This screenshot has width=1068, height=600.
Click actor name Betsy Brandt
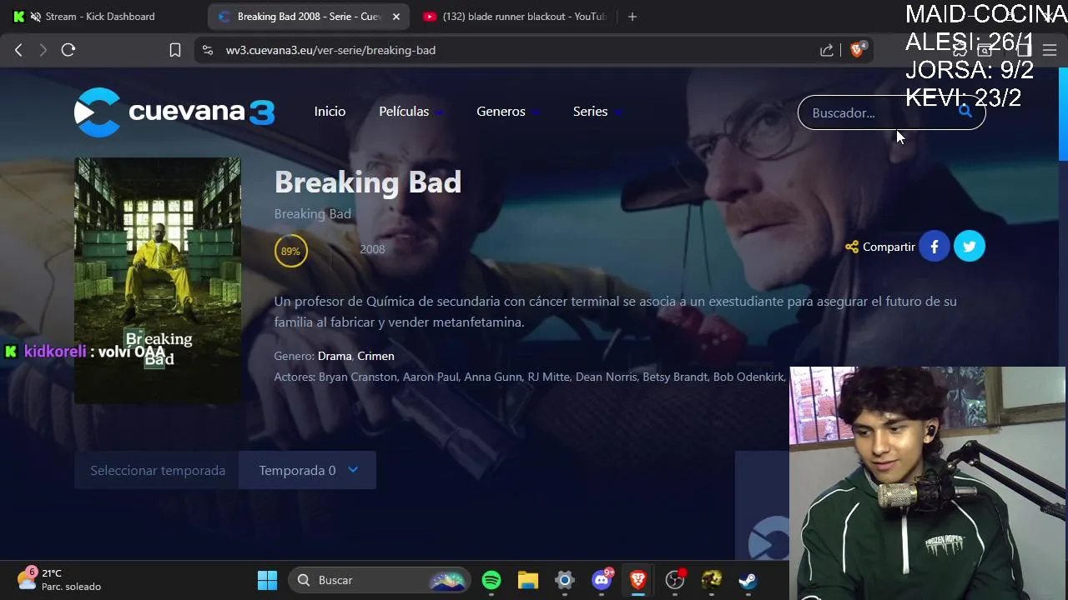pyautogui.click(x=674, y=377)
